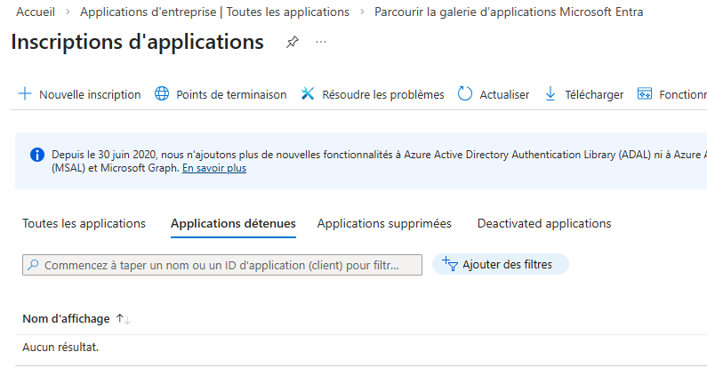This screenshot has width=707, height=384.
Task: Follow the En savoir plus link
Action: (x=214, y=168)
